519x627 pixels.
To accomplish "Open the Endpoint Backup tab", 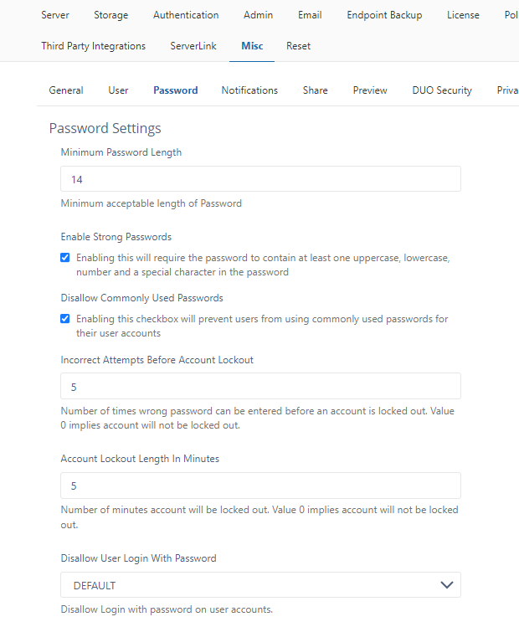I will 384,15.
